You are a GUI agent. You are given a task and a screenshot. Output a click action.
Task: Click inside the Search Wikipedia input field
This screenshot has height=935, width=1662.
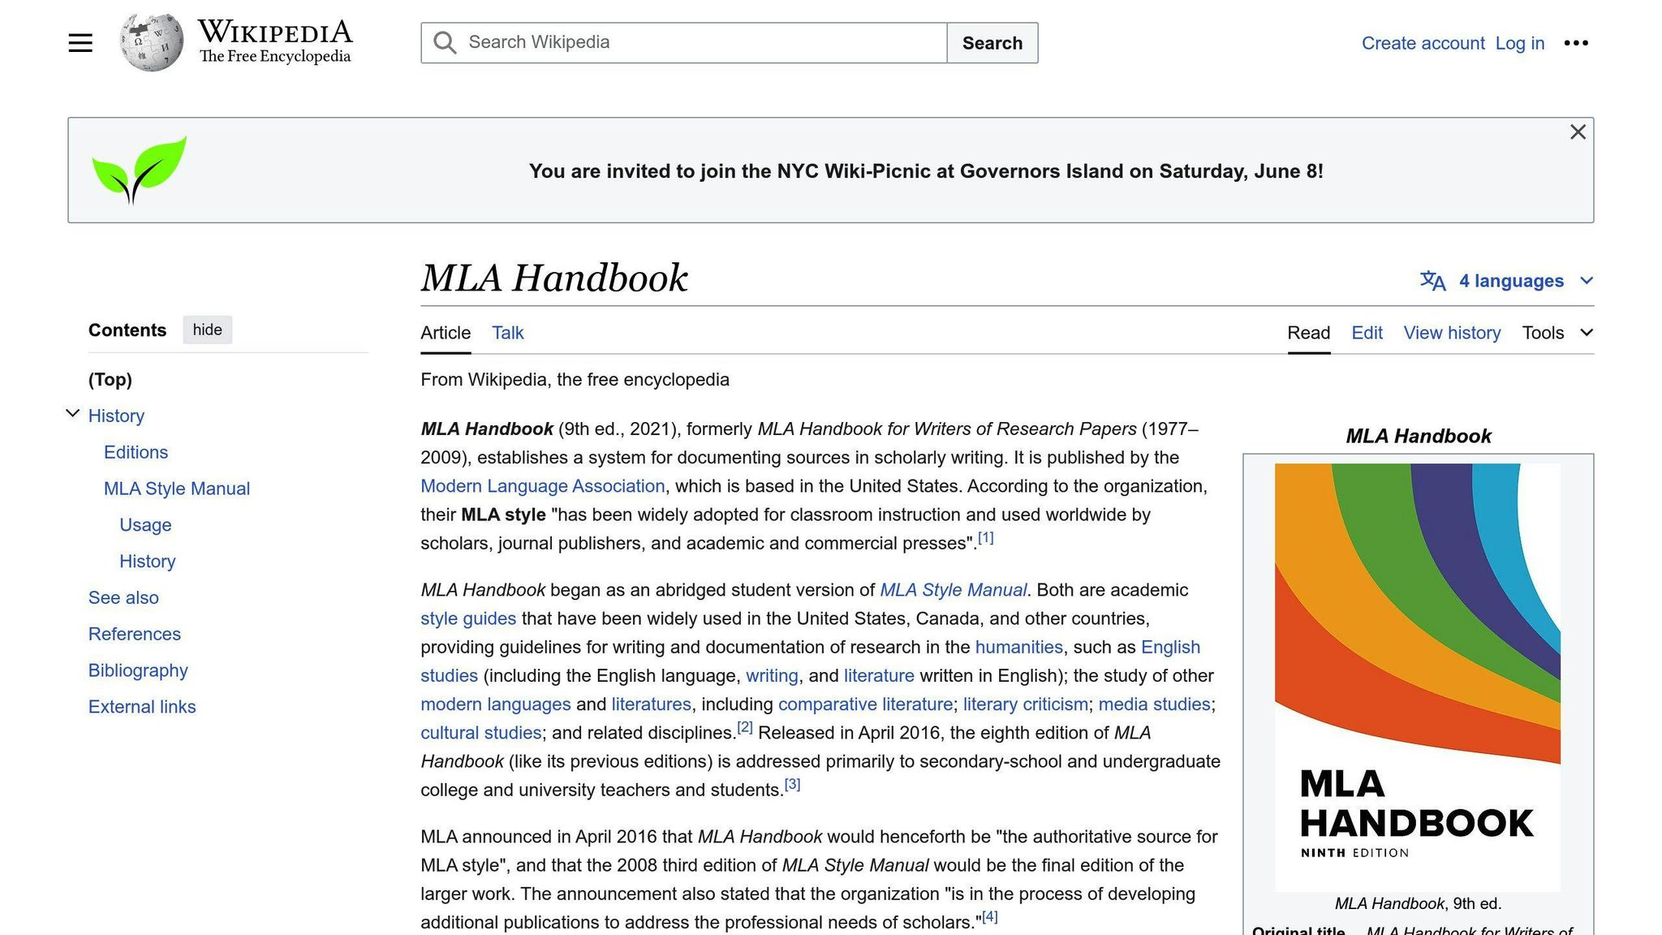click(690, 41)
